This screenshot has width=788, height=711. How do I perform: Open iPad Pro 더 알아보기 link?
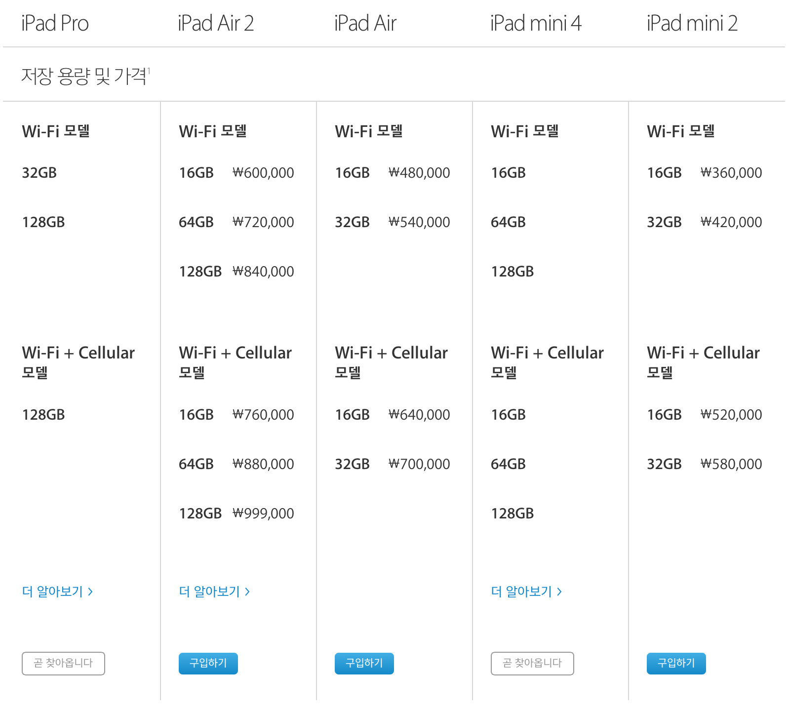point(57,592)
